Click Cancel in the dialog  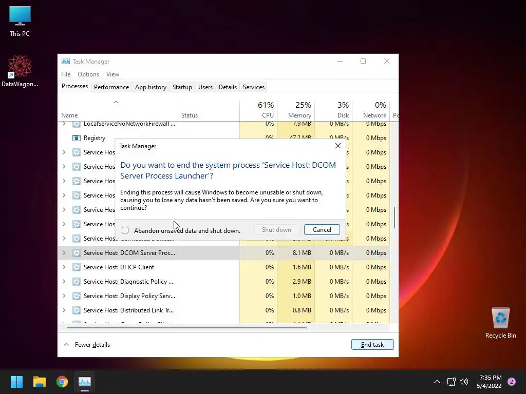point(322,230)
